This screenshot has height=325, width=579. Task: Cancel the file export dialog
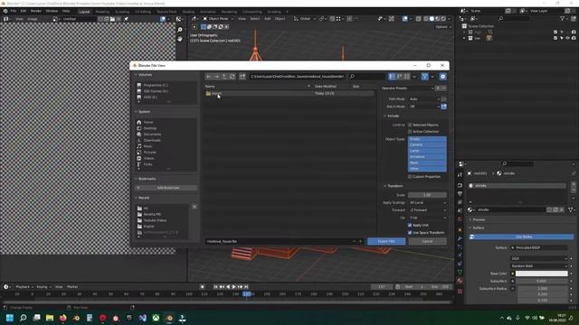(427, 241)
